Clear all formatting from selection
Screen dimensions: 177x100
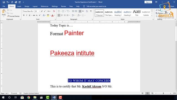(x=54, y=11)
